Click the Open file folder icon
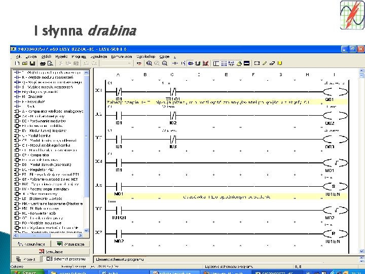The height and width of the screenshot is (274, 365). tap(25, 63)
